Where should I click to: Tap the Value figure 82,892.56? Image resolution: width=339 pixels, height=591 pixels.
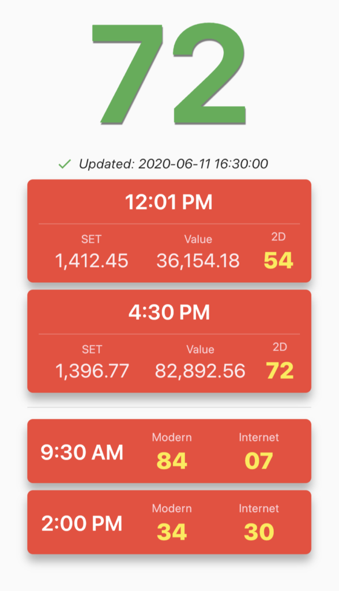[200, 371]
